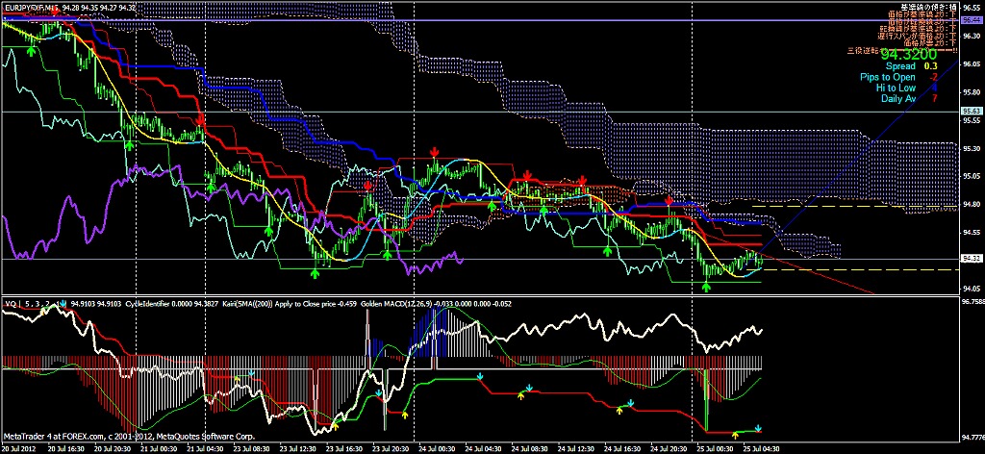Click the Hi to Low label
Image resolution: width=985 pixels, height=454 pixels.
pyautogui.click(x=897, y=88)
